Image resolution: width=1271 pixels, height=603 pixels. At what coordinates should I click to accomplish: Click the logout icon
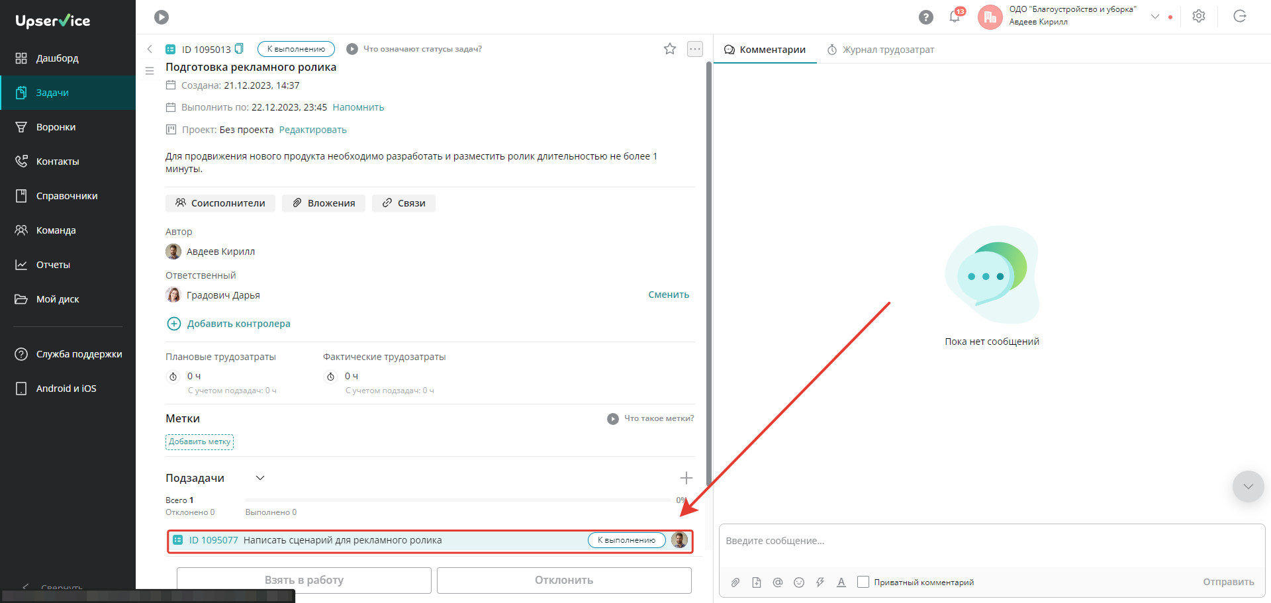click(x=1240, y=17)
